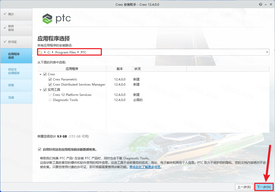
Task: Click the 版本 column header
Action: click(120, 69)
